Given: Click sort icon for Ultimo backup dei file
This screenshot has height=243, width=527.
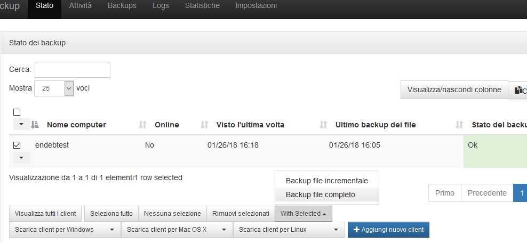Looking at the screenshot, I should click(x=323, y=125).
